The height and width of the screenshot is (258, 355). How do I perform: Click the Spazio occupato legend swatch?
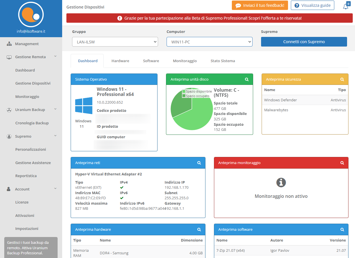pyautogui.click(x=184, y=96)
